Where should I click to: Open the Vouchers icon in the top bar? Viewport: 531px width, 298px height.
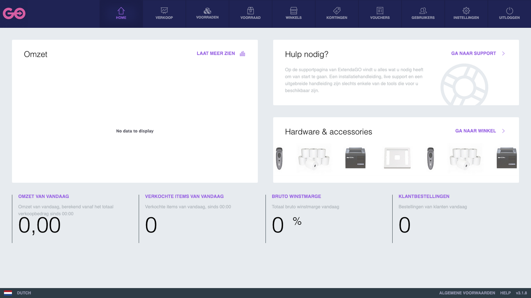380,11
